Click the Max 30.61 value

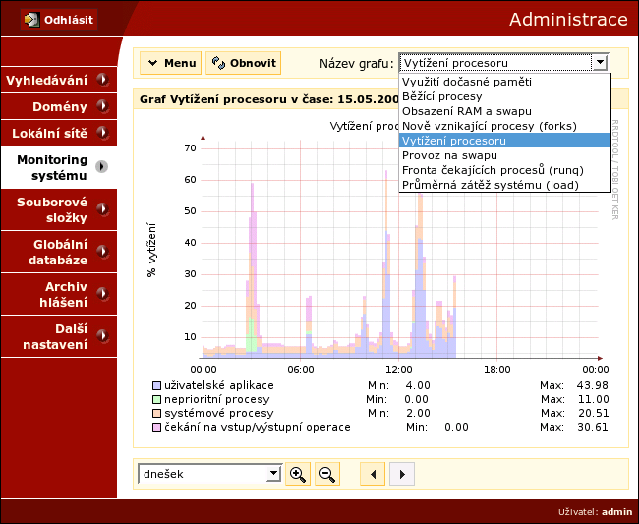593,427
